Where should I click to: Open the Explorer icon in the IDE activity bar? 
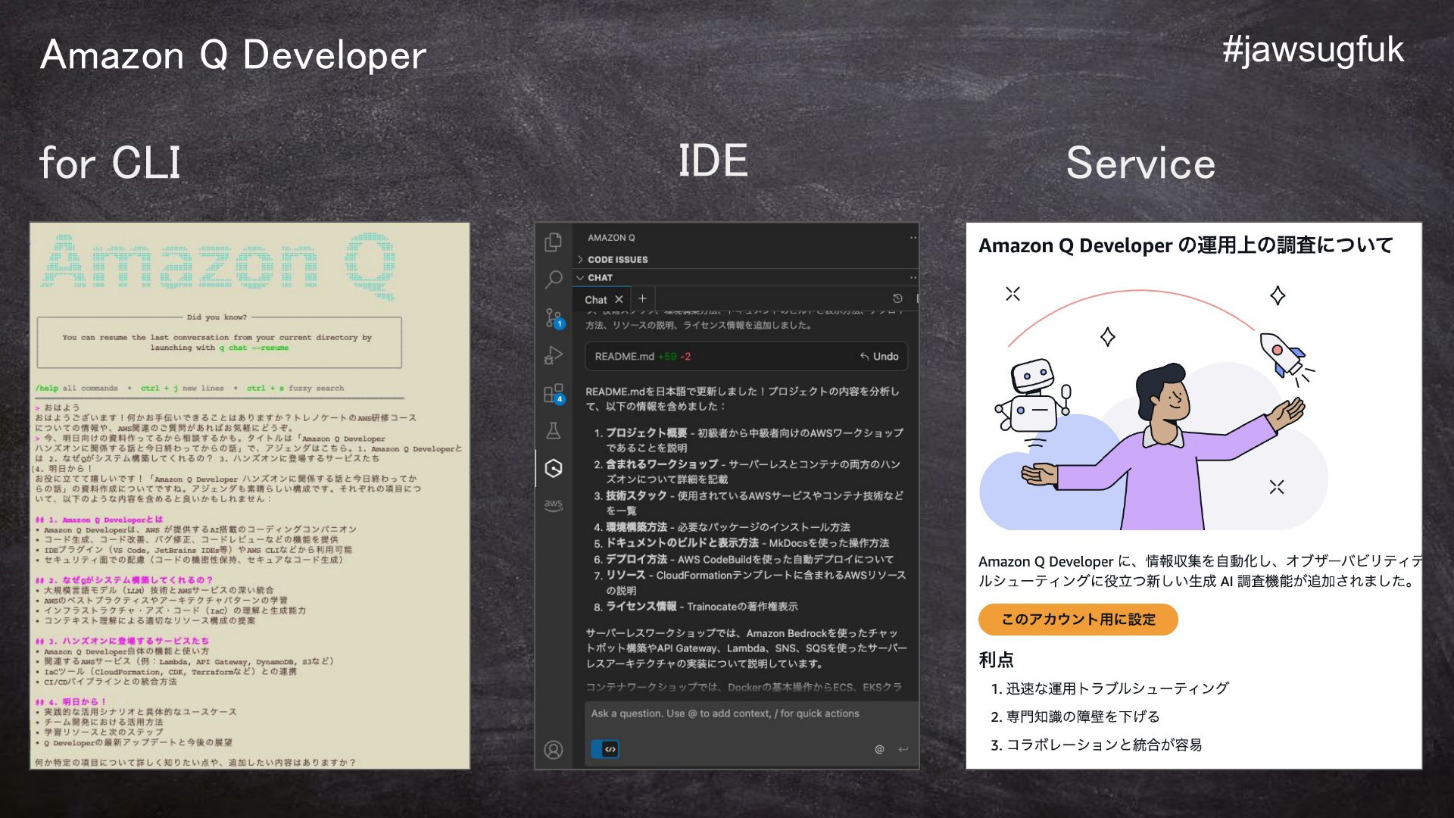click(554, 242)
